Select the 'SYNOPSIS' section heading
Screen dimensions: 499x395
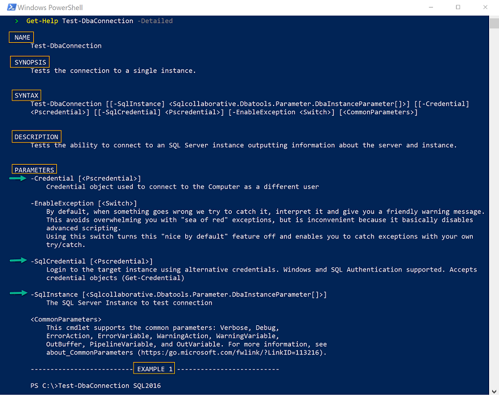(30, 62)
